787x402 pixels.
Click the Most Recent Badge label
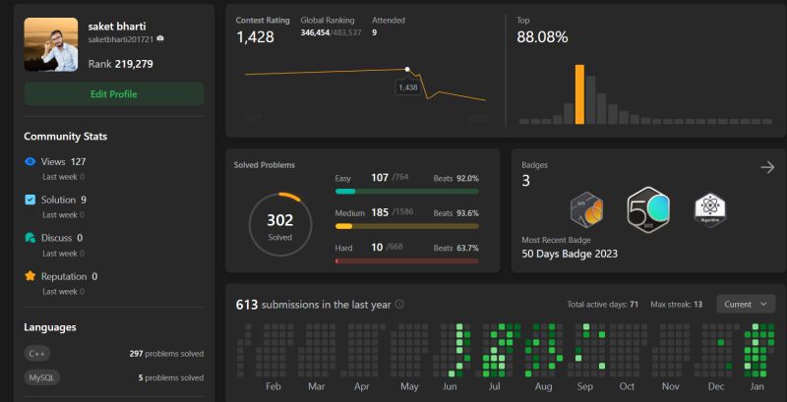[x=556, y=240]
